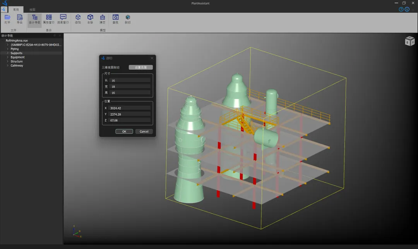Close the 剖切 dialog with X

click(152, 58)
